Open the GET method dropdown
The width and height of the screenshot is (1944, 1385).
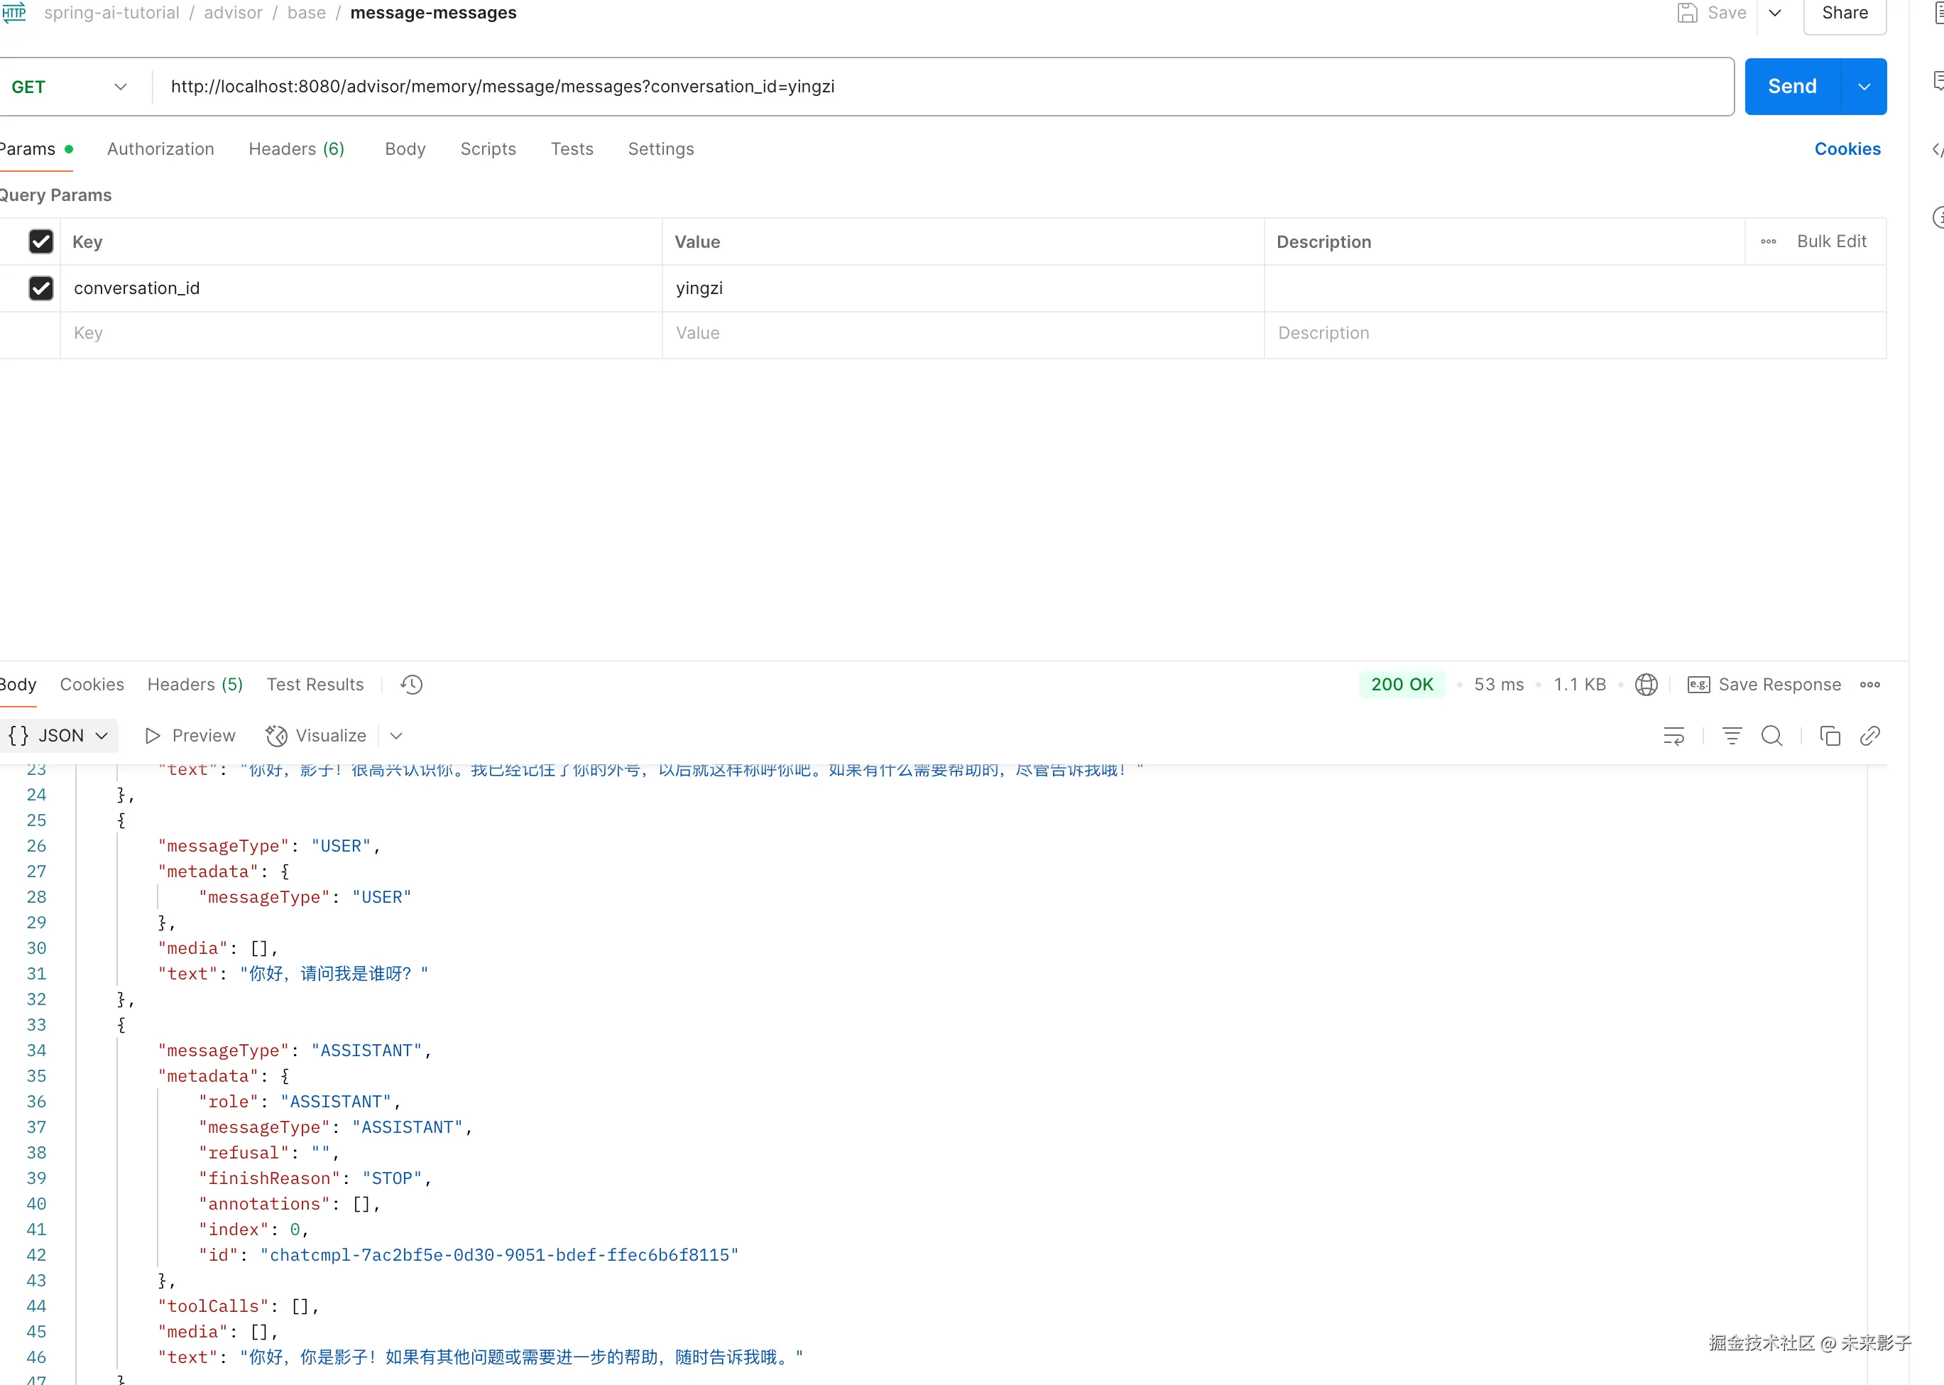pyautogui.click(x=70, y=87)
